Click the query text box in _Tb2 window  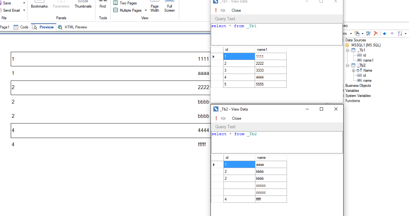[277, 142]
